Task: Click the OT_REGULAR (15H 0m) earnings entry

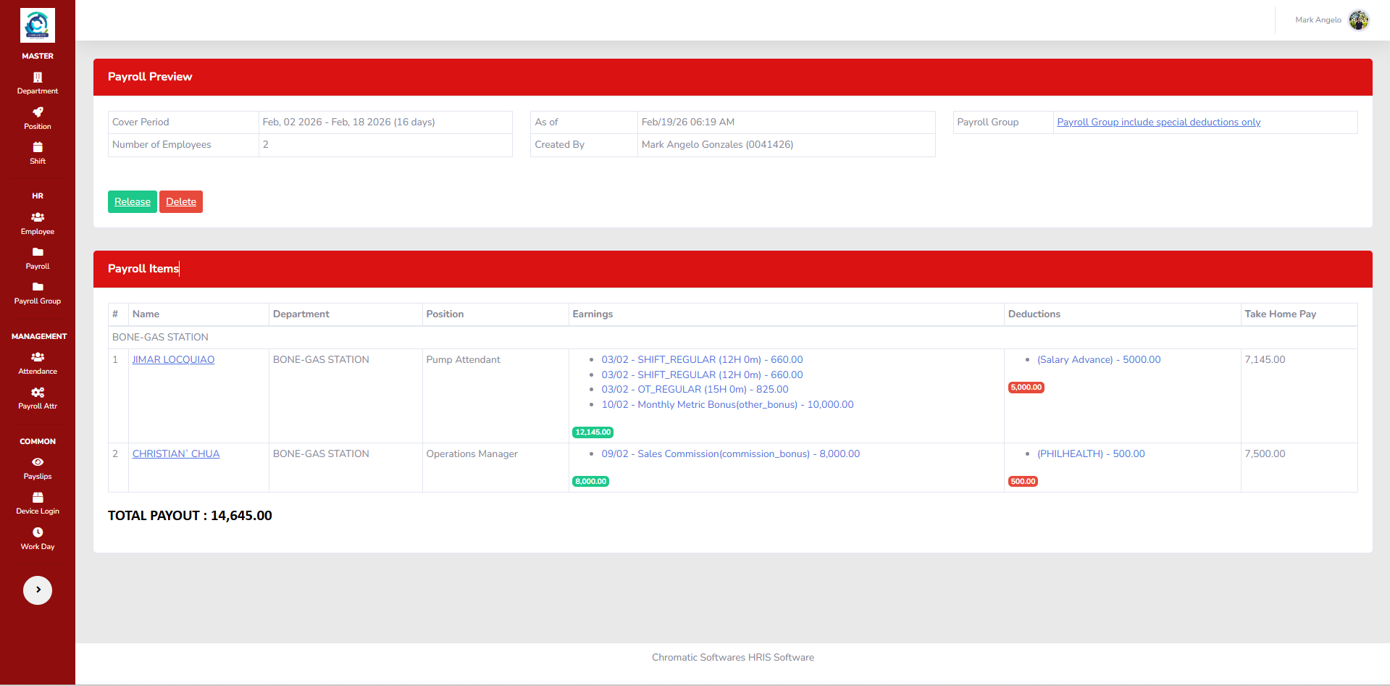Action: pyautogui.click(x=695, y=390)
